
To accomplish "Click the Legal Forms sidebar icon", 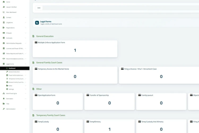I will click(x=4, y=64).
